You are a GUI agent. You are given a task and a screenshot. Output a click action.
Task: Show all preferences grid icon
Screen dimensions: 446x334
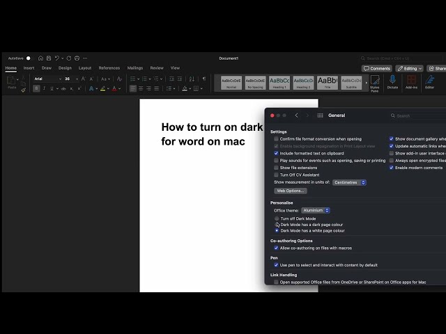click(320, 116)
